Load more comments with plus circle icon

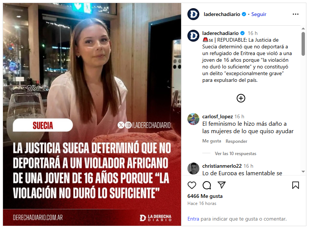coord(241,98)
